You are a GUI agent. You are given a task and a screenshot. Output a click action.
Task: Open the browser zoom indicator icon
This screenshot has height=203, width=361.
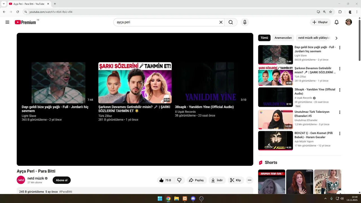324,12
